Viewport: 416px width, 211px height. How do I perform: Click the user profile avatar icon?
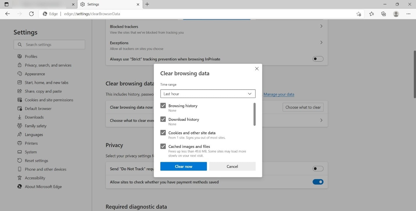click(396, 14)
